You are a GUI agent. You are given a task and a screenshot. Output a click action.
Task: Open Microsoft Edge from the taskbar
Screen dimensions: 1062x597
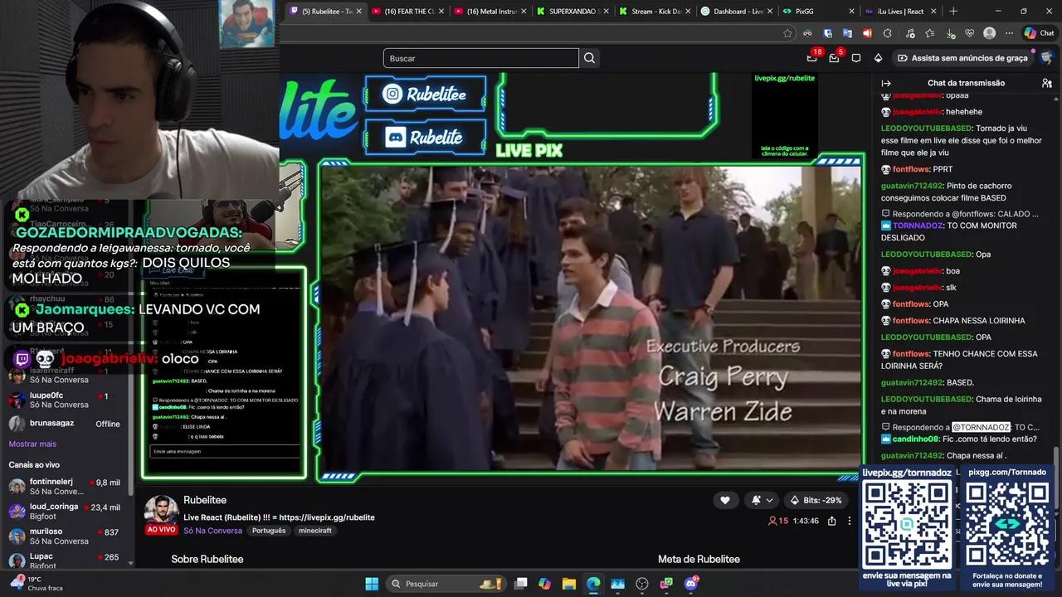click(x=593, y=584)
